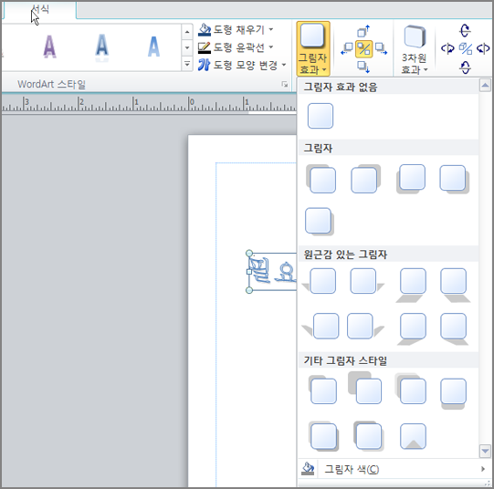Apply fourth perspective shadow in second row
This screenshot has width=494, height=489.
pos(455,328)
